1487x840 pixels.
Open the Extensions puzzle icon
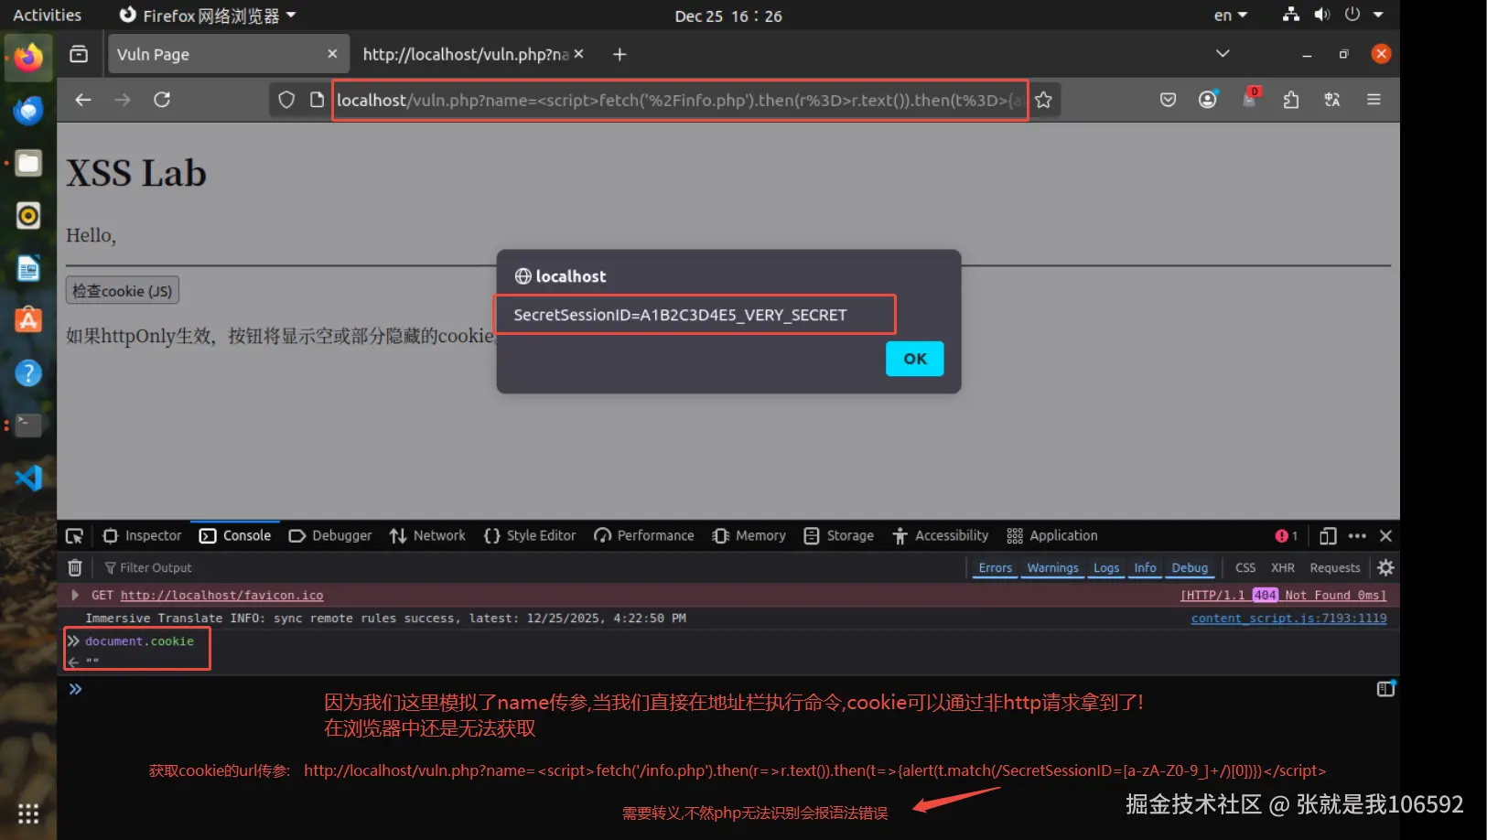click(1291, 100)
